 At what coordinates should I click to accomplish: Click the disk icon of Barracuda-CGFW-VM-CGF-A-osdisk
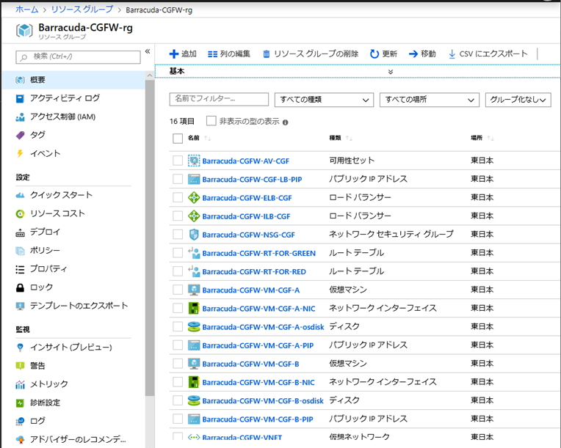tap(194, 327)
